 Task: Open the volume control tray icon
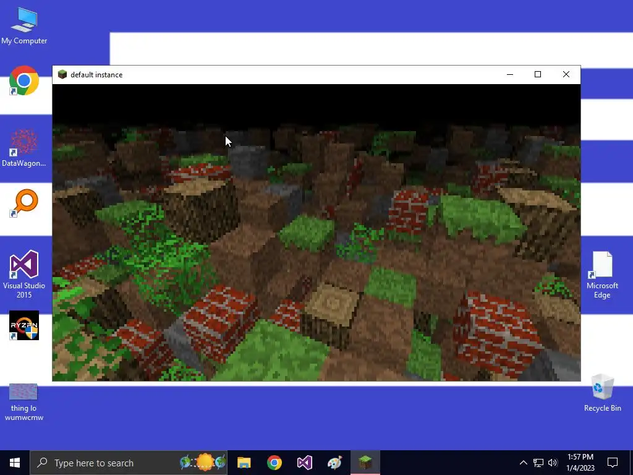553,463
